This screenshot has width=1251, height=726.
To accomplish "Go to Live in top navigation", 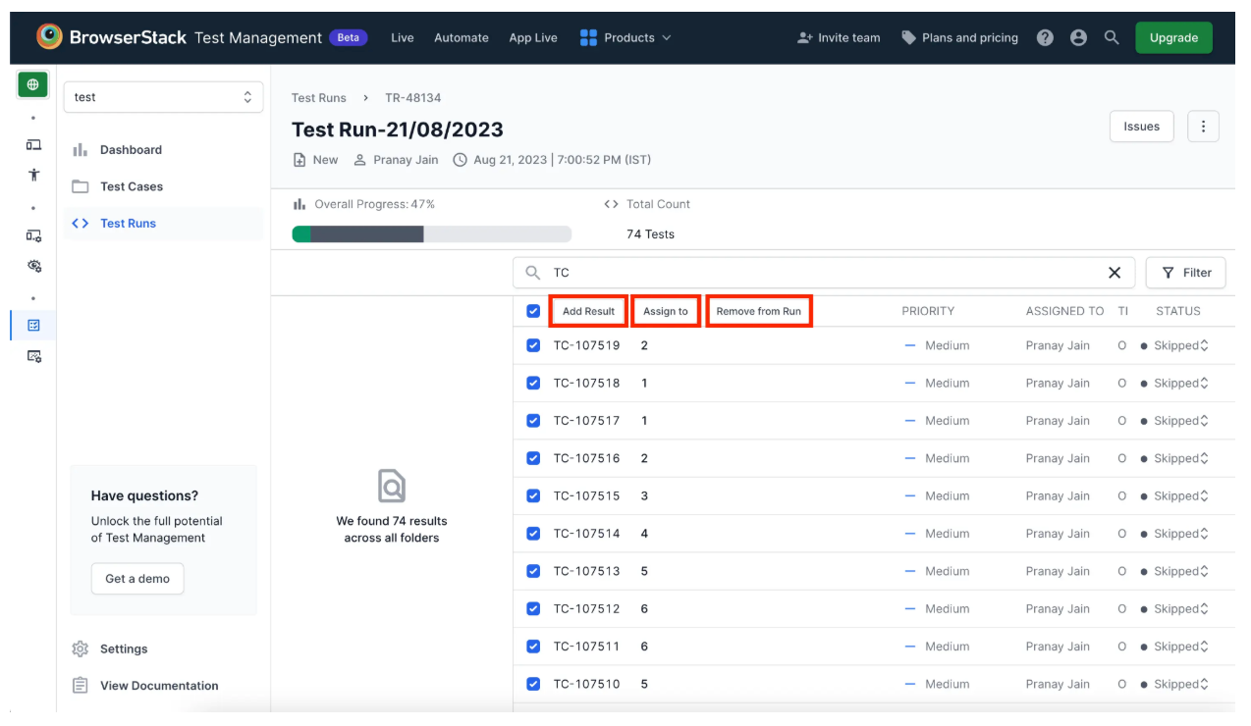I will coord(403,37).
